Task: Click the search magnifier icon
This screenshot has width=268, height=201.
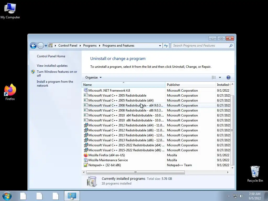Action: click(231, 46)
